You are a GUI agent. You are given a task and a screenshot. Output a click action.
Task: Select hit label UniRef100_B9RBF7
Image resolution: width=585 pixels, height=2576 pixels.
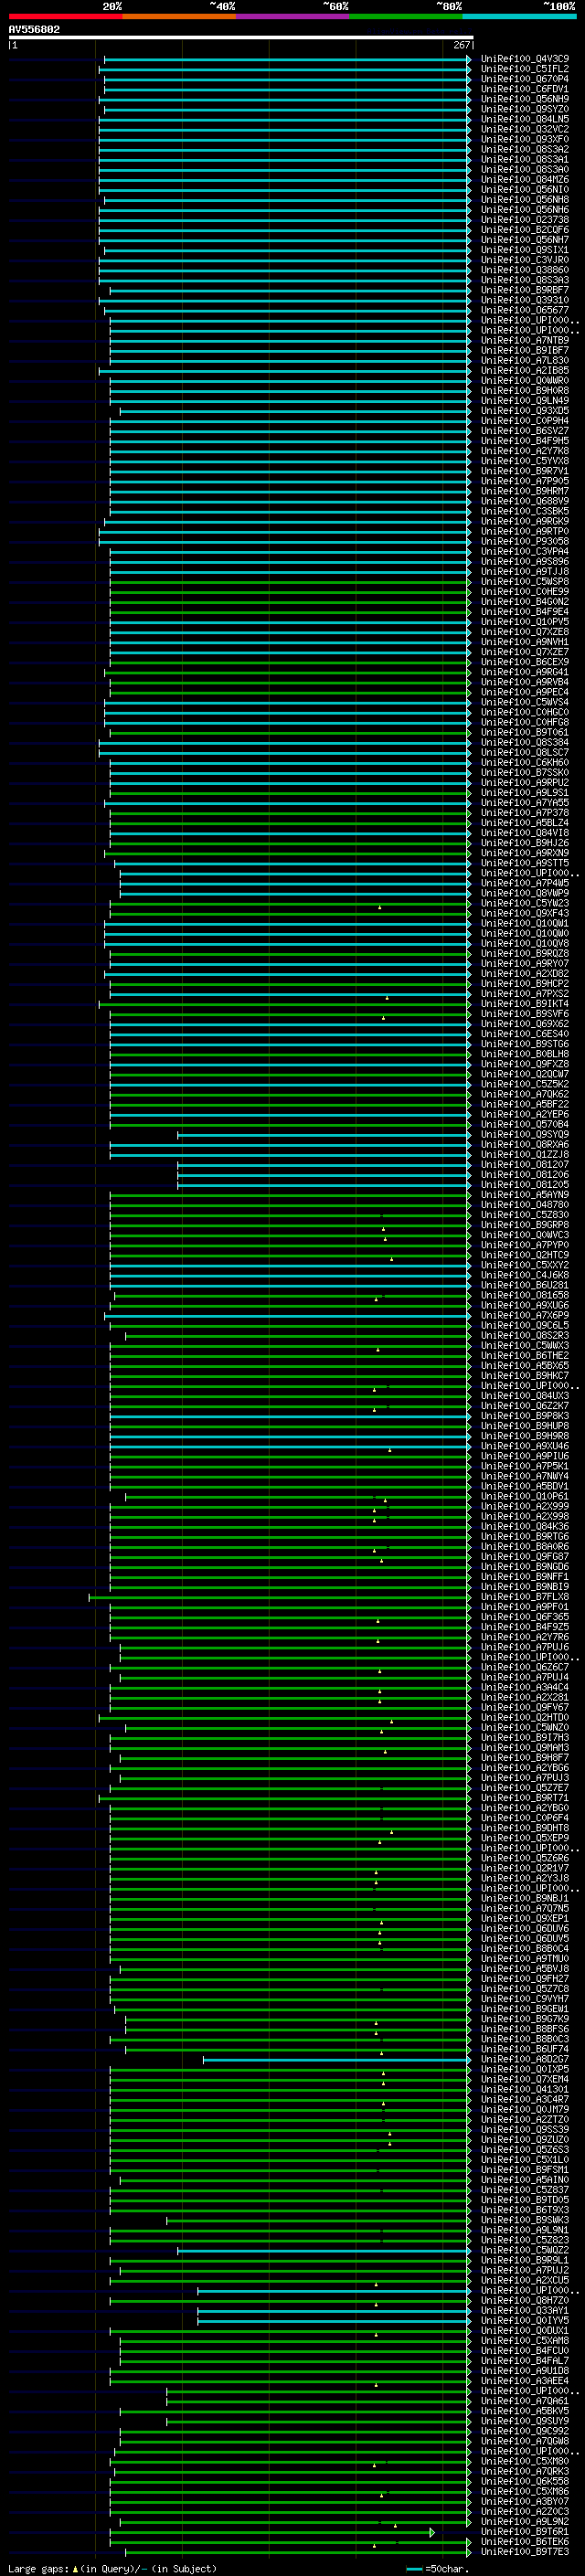[x=524, y=290]
